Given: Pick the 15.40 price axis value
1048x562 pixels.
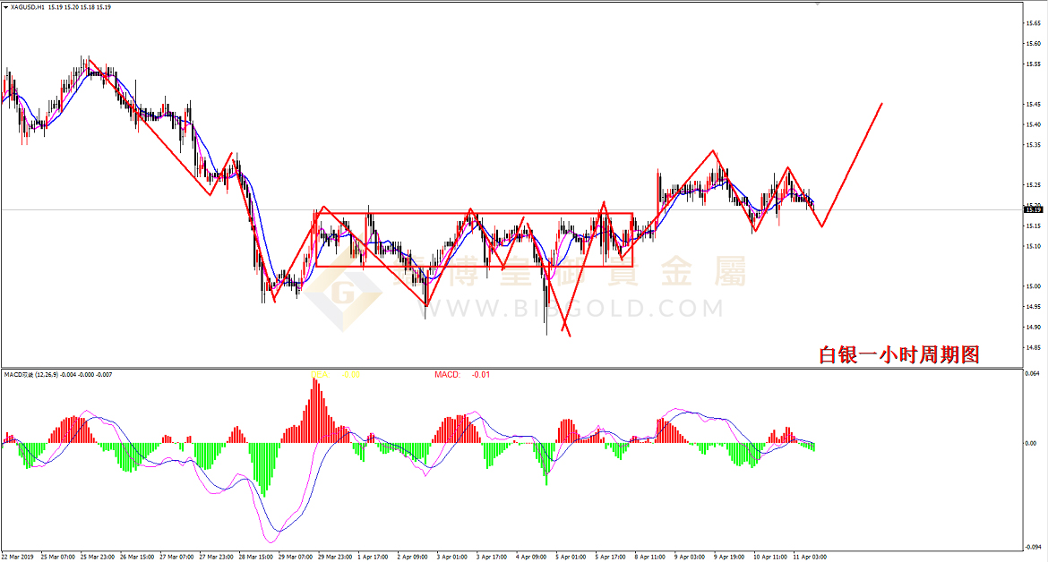Looking at the screenshot, I should click(1034, 124).
